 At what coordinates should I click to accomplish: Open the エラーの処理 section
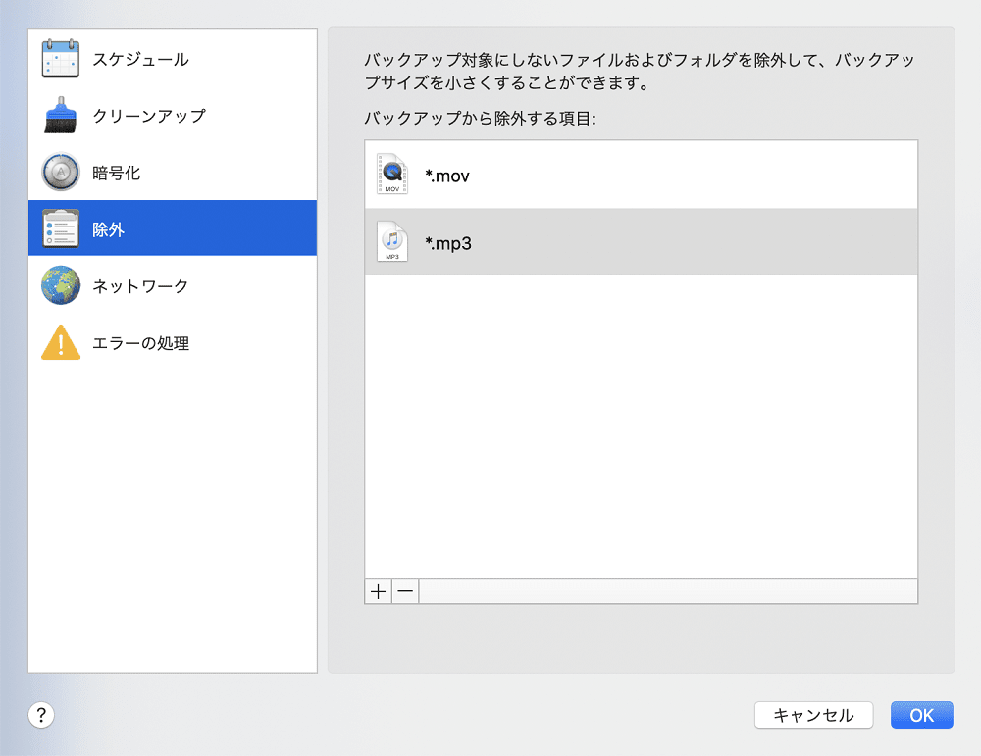[140, 343]
